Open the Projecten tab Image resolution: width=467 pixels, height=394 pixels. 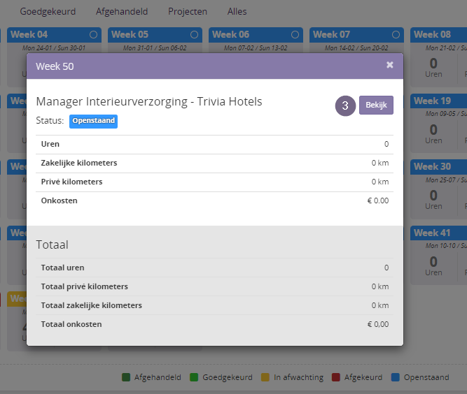(188, 11)
